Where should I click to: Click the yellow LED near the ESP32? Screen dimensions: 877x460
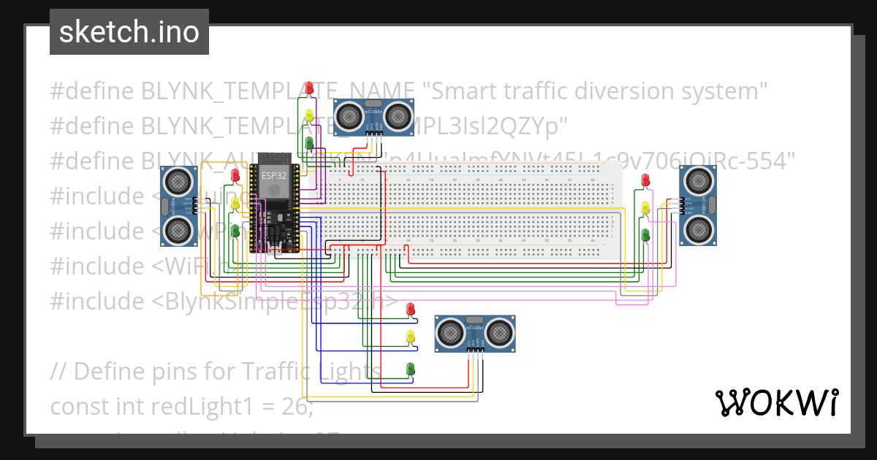tap(234, 202)
